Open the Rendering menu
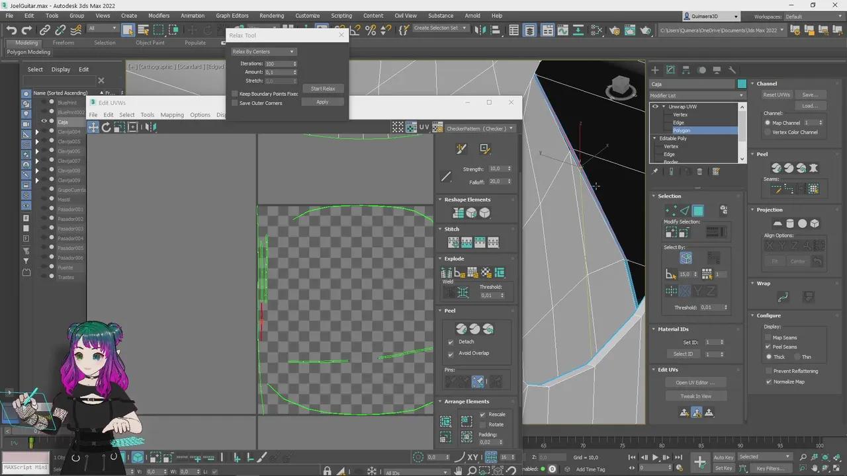The width and height of the screenshot is (847, 476). pyautogui.click(x=271, y=16)
